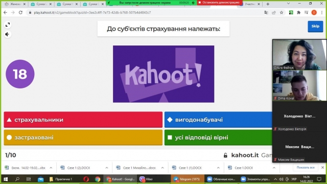The height and width of the screenshot is (184, 327).
Task: Open the extensions puzzle icon
Action: pyautogui.click(x=298, y=12)
